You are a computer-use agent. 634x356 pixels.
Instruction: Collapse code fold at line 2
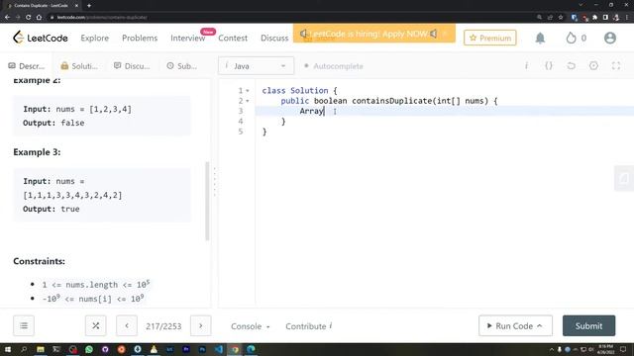[x=248, y=101]
